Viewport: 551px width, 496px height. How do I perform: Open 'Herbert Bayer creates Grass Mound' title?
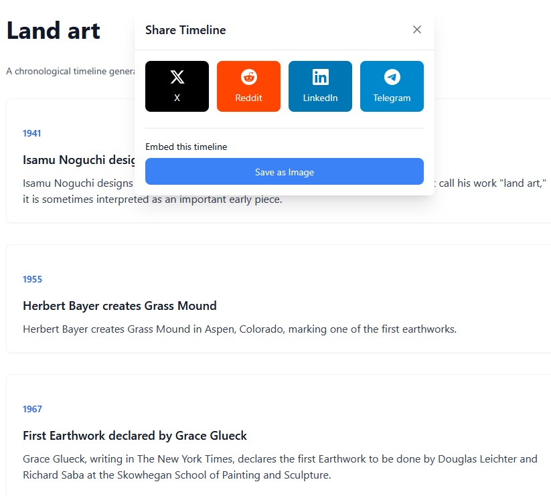pyautogui.click(x=120, y=306)
